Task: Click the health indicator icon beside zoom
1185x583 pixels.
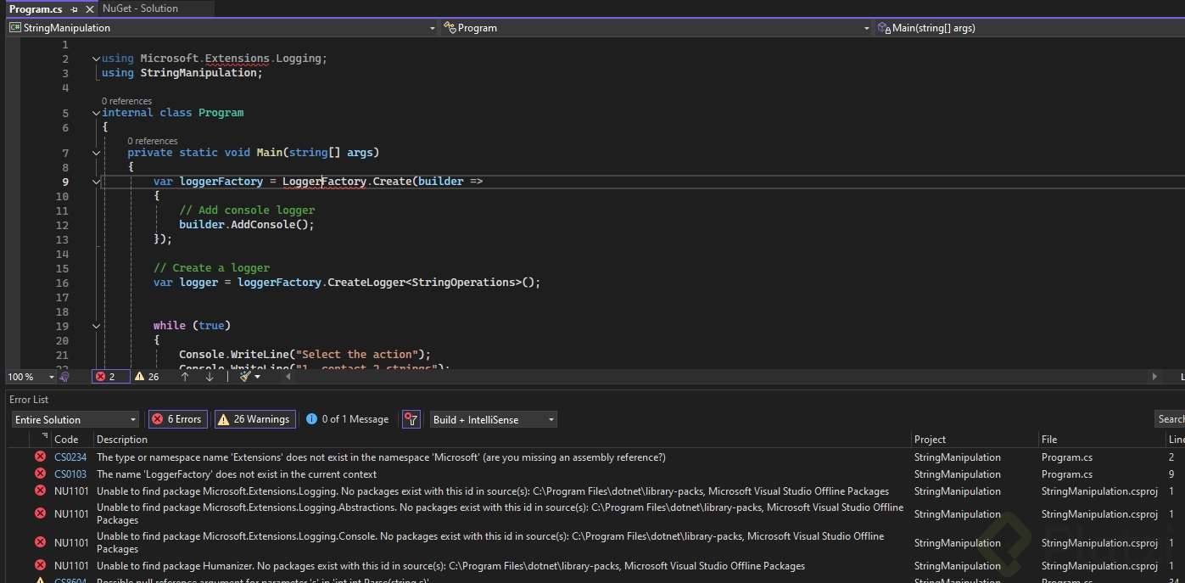Action: pyautogui.click(x=64, y=377)
